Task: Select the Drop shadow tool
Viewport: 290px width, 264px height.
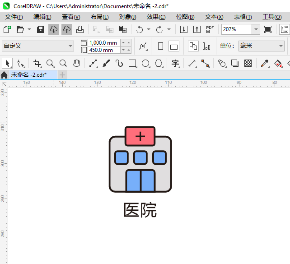Action: click(x=235, y=63)
